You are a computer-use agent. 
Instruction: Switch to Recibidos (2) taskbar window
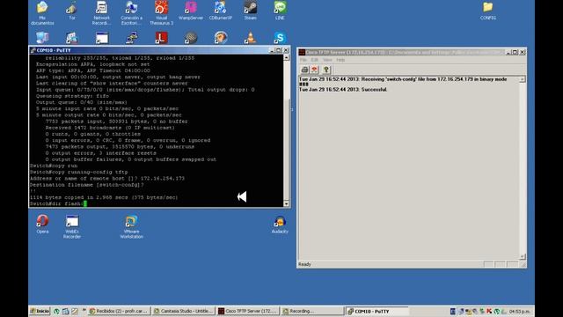119,311
